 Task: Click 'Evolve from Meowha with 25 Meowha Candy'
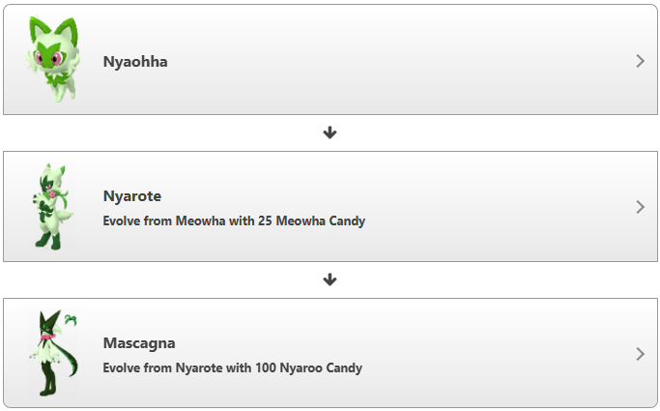click(234, 221)
